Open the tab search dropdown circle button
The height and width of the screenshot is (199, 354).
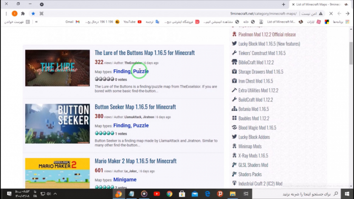click(42, 4)
